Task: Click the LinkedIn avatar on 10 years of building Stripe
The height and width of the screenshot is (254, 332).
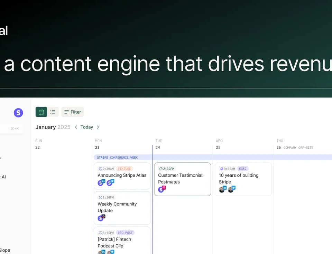Action: [x=222, y=189]
